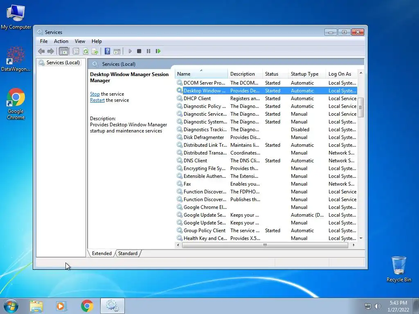Pause the service with toolbar pause icon
This screenshot has height=314, width=419.
click(x=149, y=51)
